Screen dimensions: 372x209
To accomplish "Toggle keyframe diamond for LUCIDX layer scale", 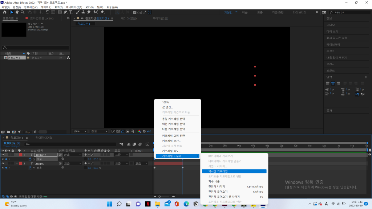I will (6, 168).
